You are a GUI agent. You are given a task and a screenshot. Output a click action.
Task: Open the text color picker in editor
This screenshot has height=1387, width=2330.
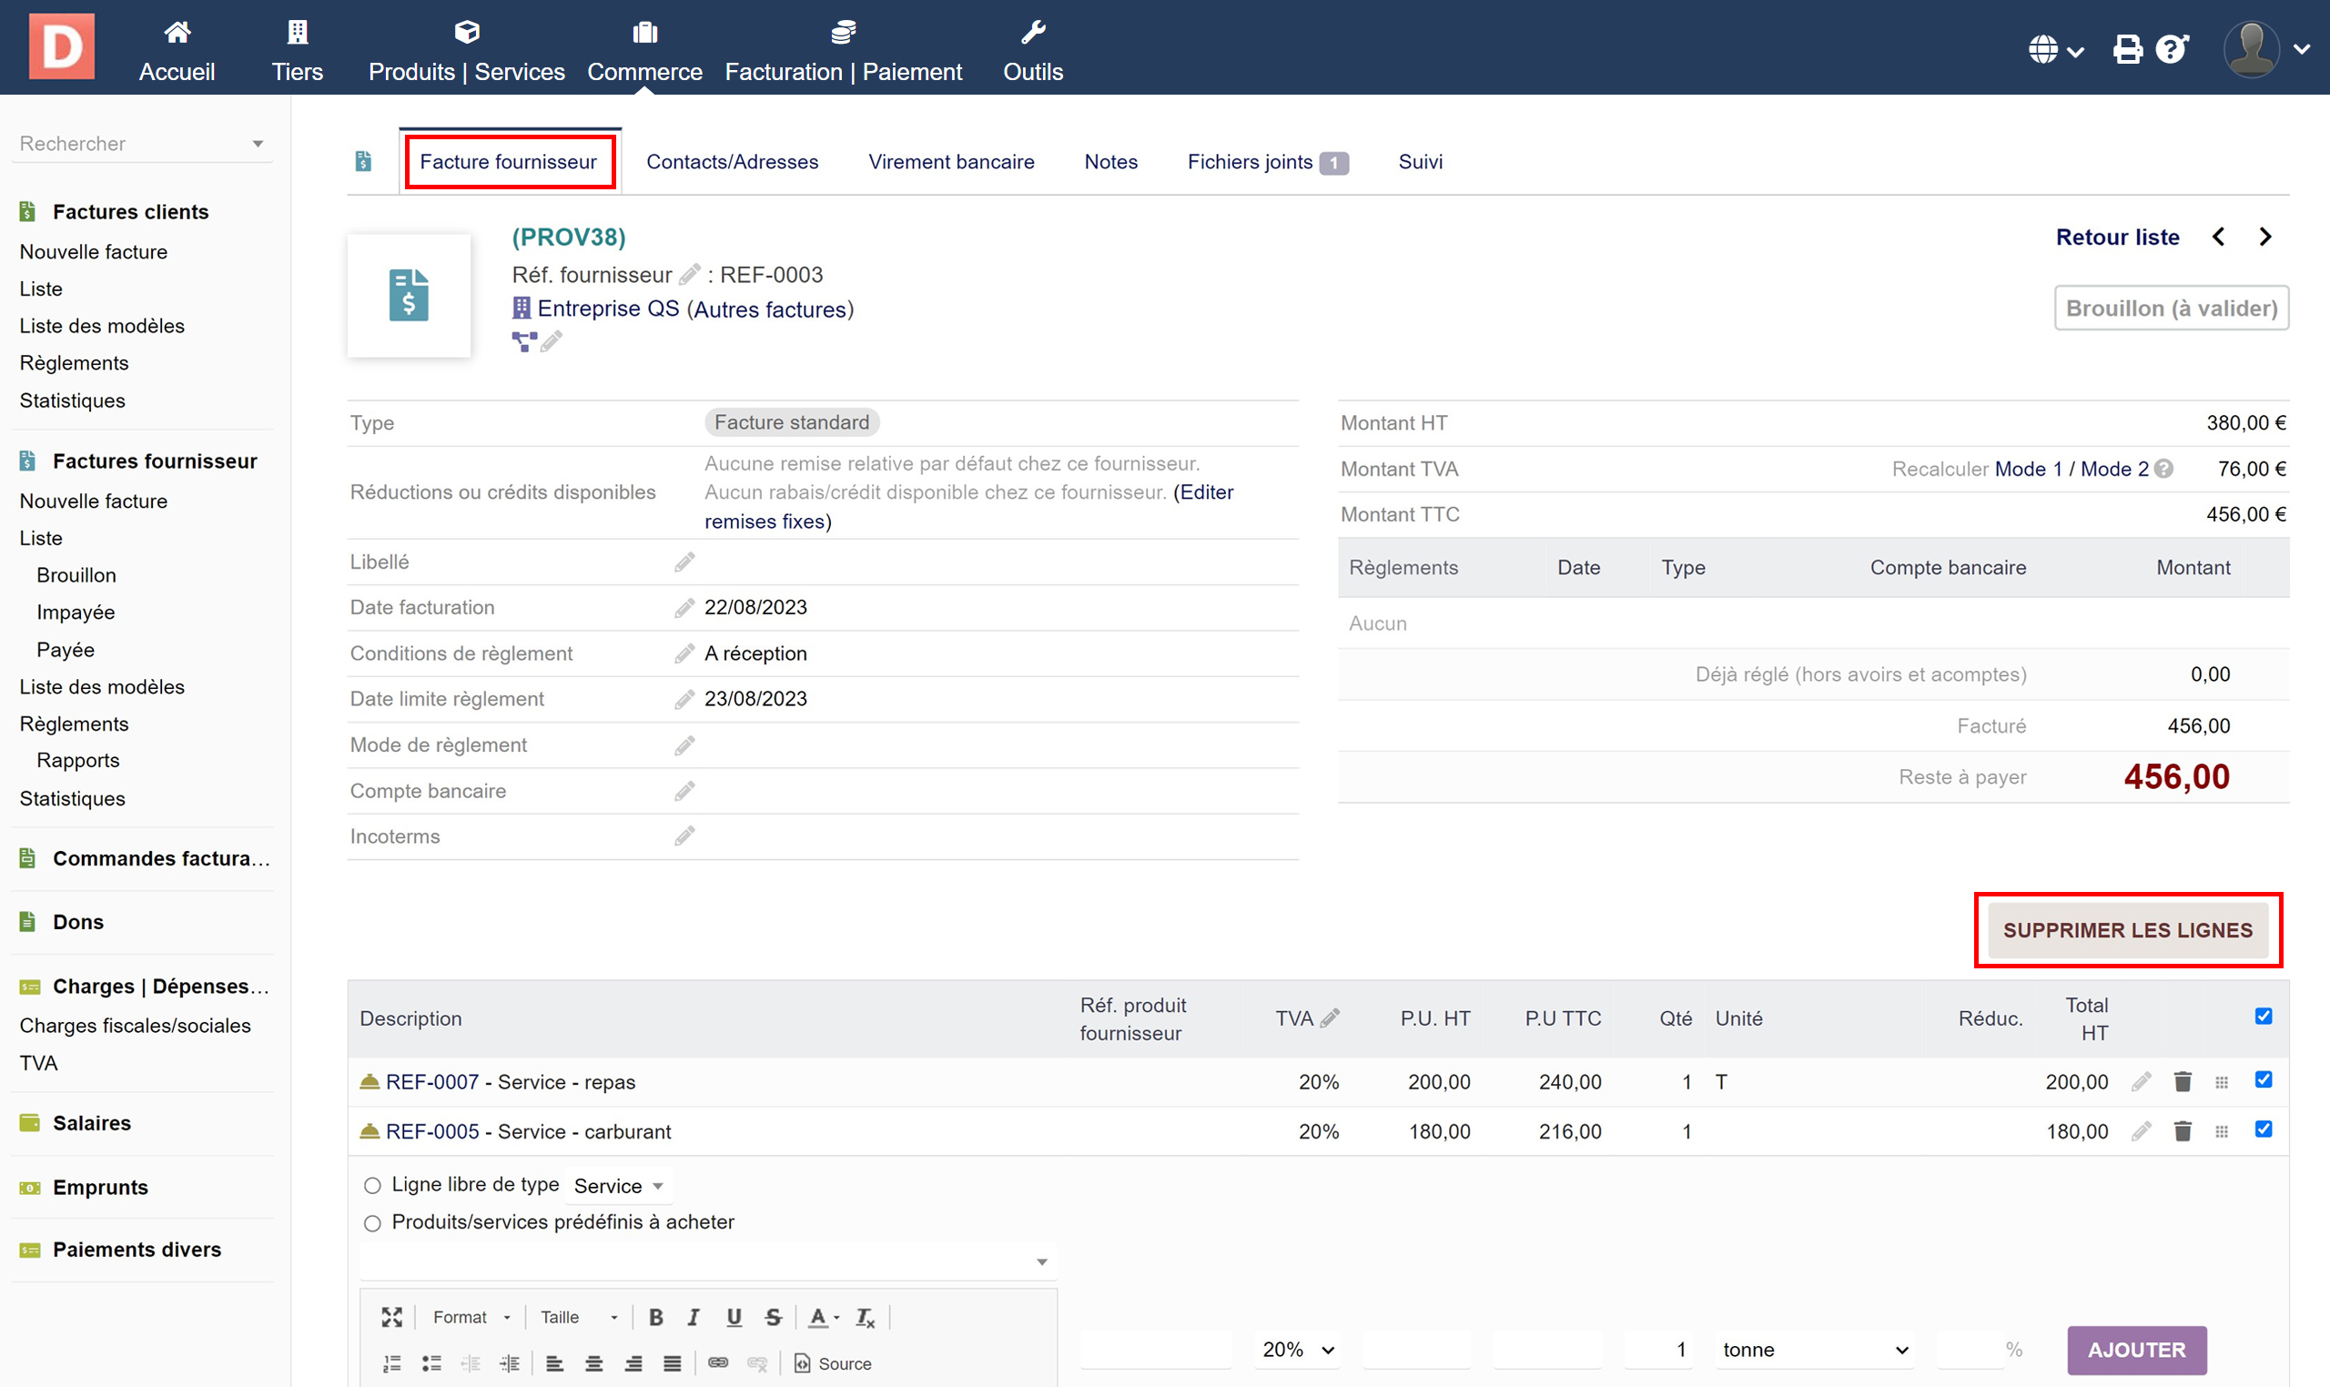(x=824, y=1317)
